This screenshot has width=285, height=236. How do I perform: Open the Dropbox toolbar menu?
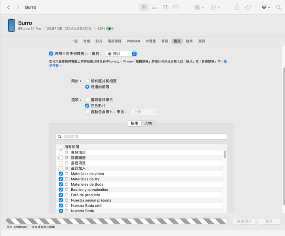[266, 7]
